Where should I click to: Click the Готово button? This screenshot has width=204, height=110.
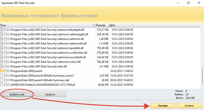coord(163,106)
